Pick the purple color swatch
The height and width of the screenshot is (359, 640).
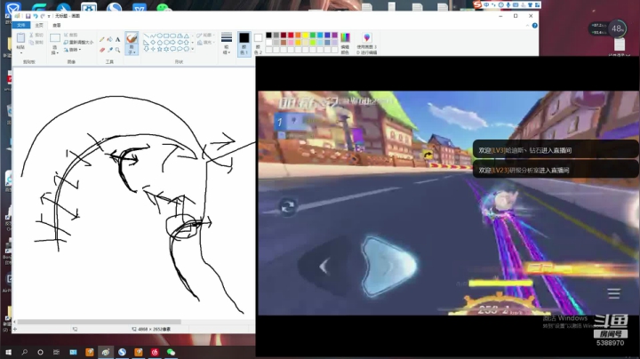click(x=335, y=36)
